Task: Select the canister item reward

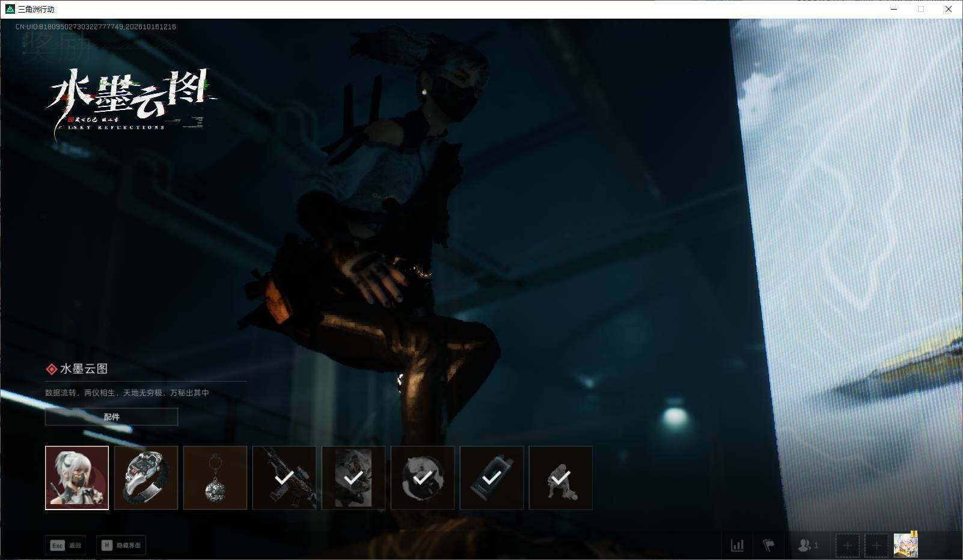Action: tap(492, 478)
